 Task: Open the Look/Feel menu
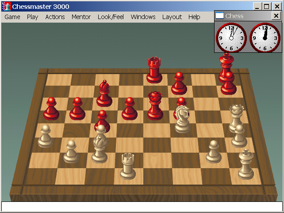tap(111, 17)
